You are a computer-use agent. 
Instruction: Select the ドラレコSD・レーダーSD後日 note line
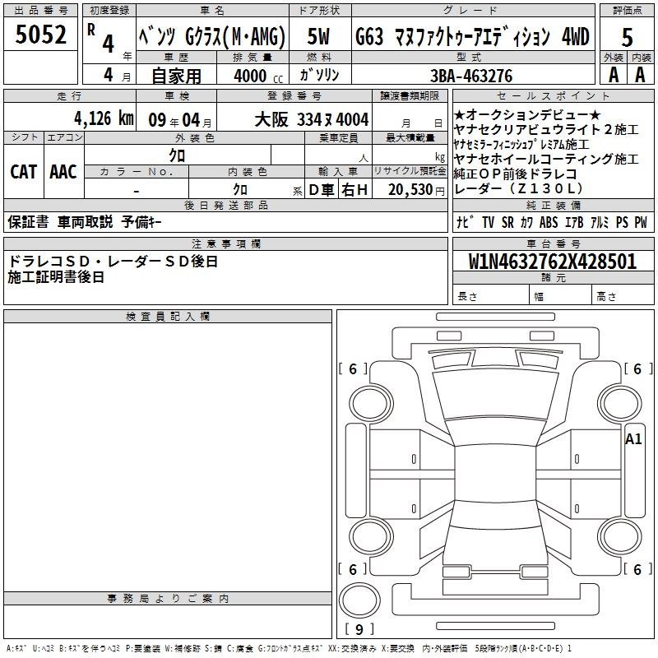(x=114, y=262)
